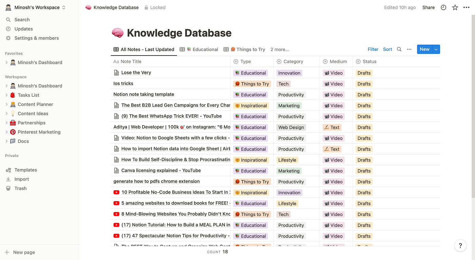Viewport: 475px width, 260px height.
Task: Click the Share button
Action: click(429, 7)
